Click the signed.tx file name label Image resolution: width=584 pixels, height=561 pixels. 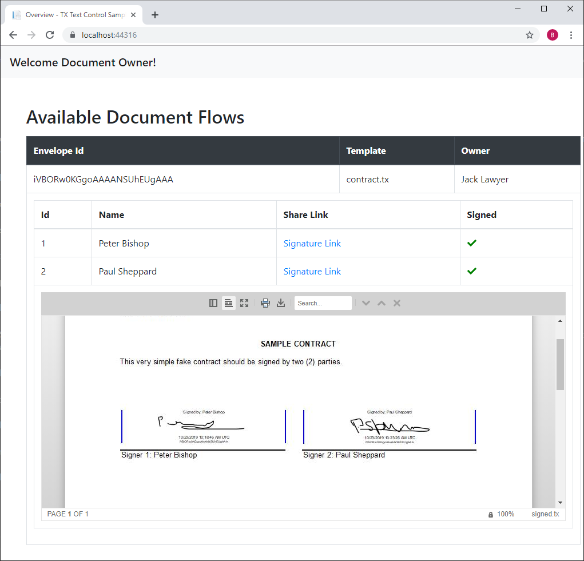point(545,514)
